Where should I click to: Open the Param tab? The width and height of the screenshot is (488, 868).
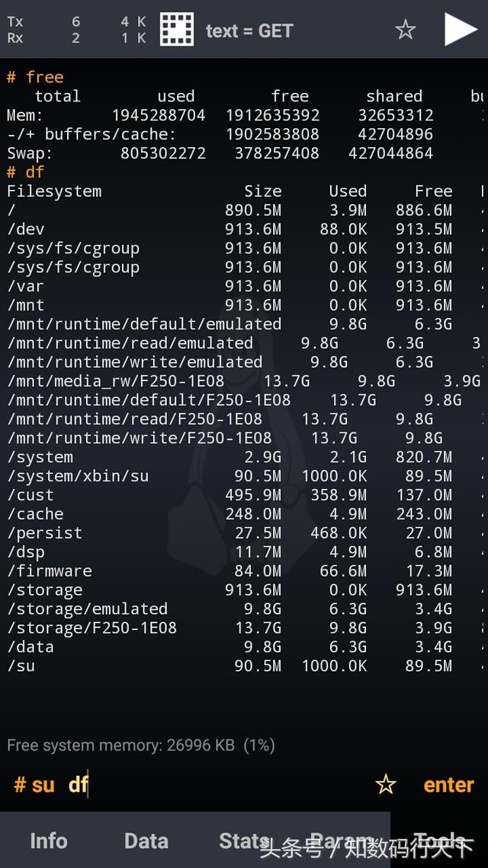342,841
